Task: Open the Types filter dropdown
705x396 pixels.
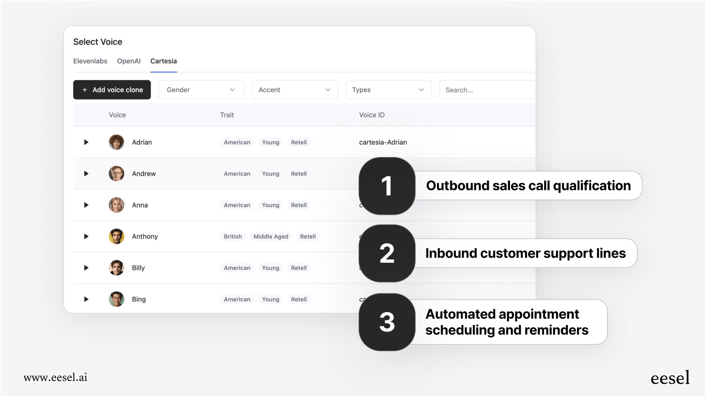Action: [x=388, y=90]
